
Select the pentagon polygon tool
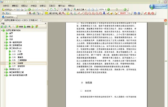97,13
